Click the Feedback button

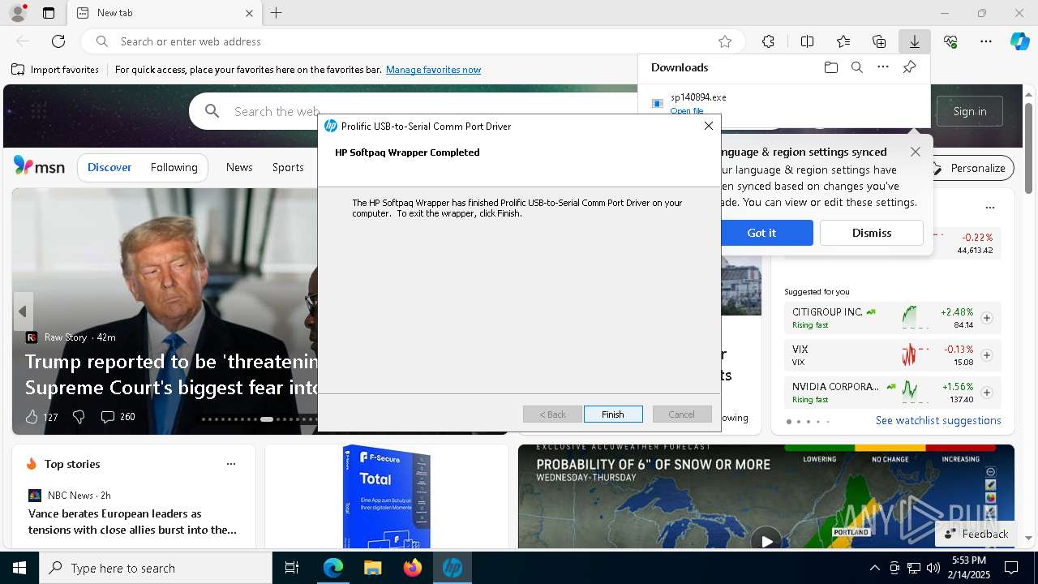coord(976,534)
